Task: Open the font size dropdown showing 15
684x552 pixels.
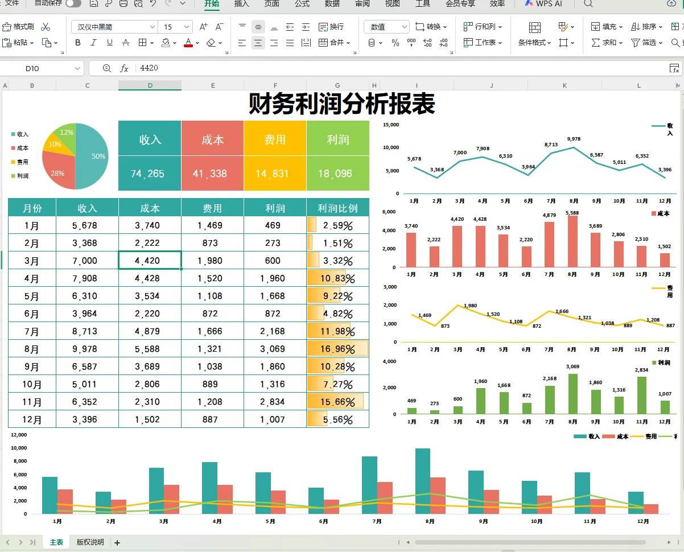Action: point(187,27)
